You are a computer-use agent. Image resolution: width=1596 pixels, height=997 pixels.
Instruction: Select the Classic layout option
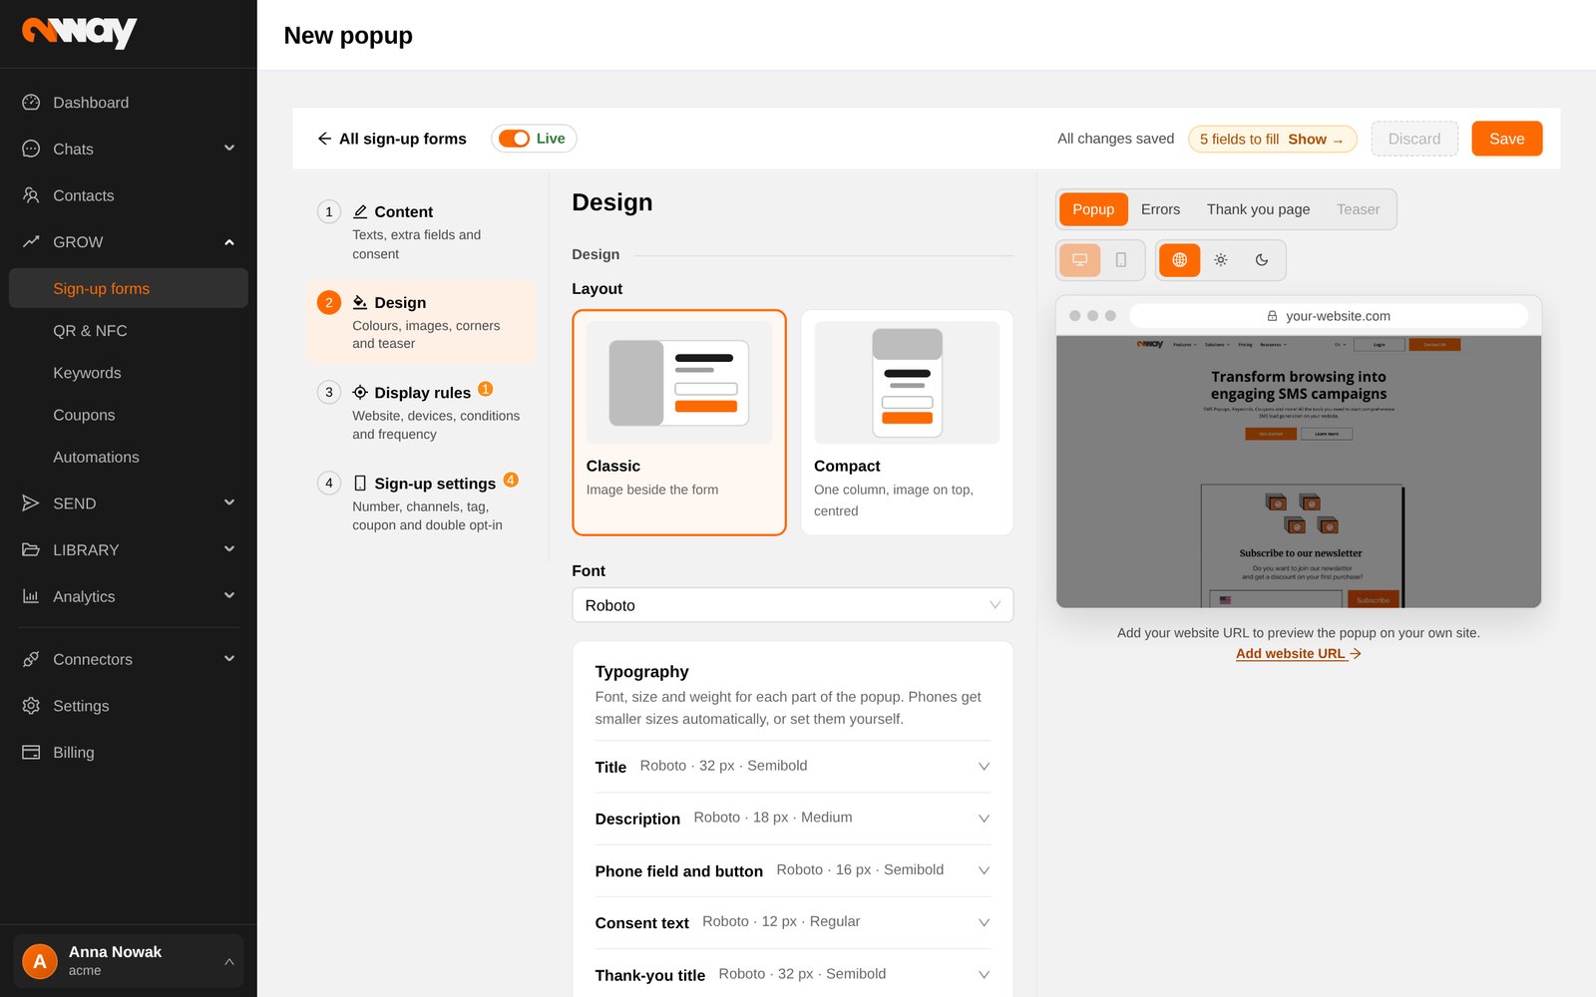[679, 423]
